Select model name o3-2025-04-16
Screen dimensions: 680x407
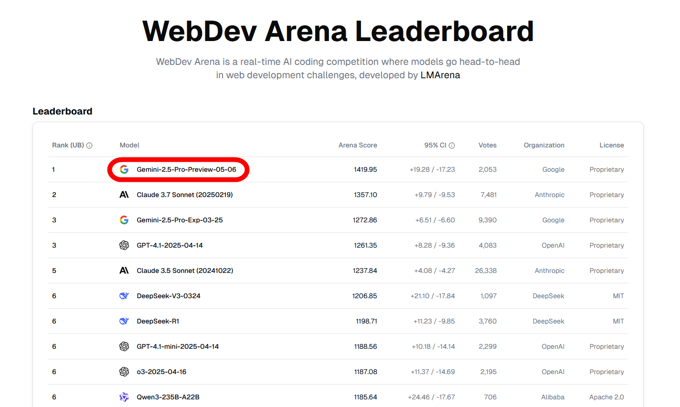(161, 372)
